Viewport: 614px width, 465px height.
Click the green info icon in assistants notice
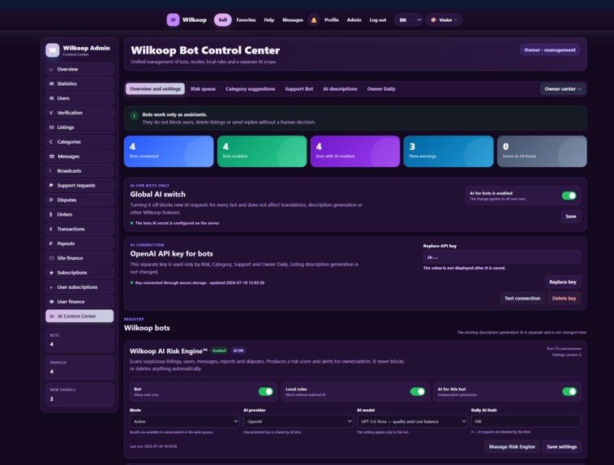coord(135,116)
